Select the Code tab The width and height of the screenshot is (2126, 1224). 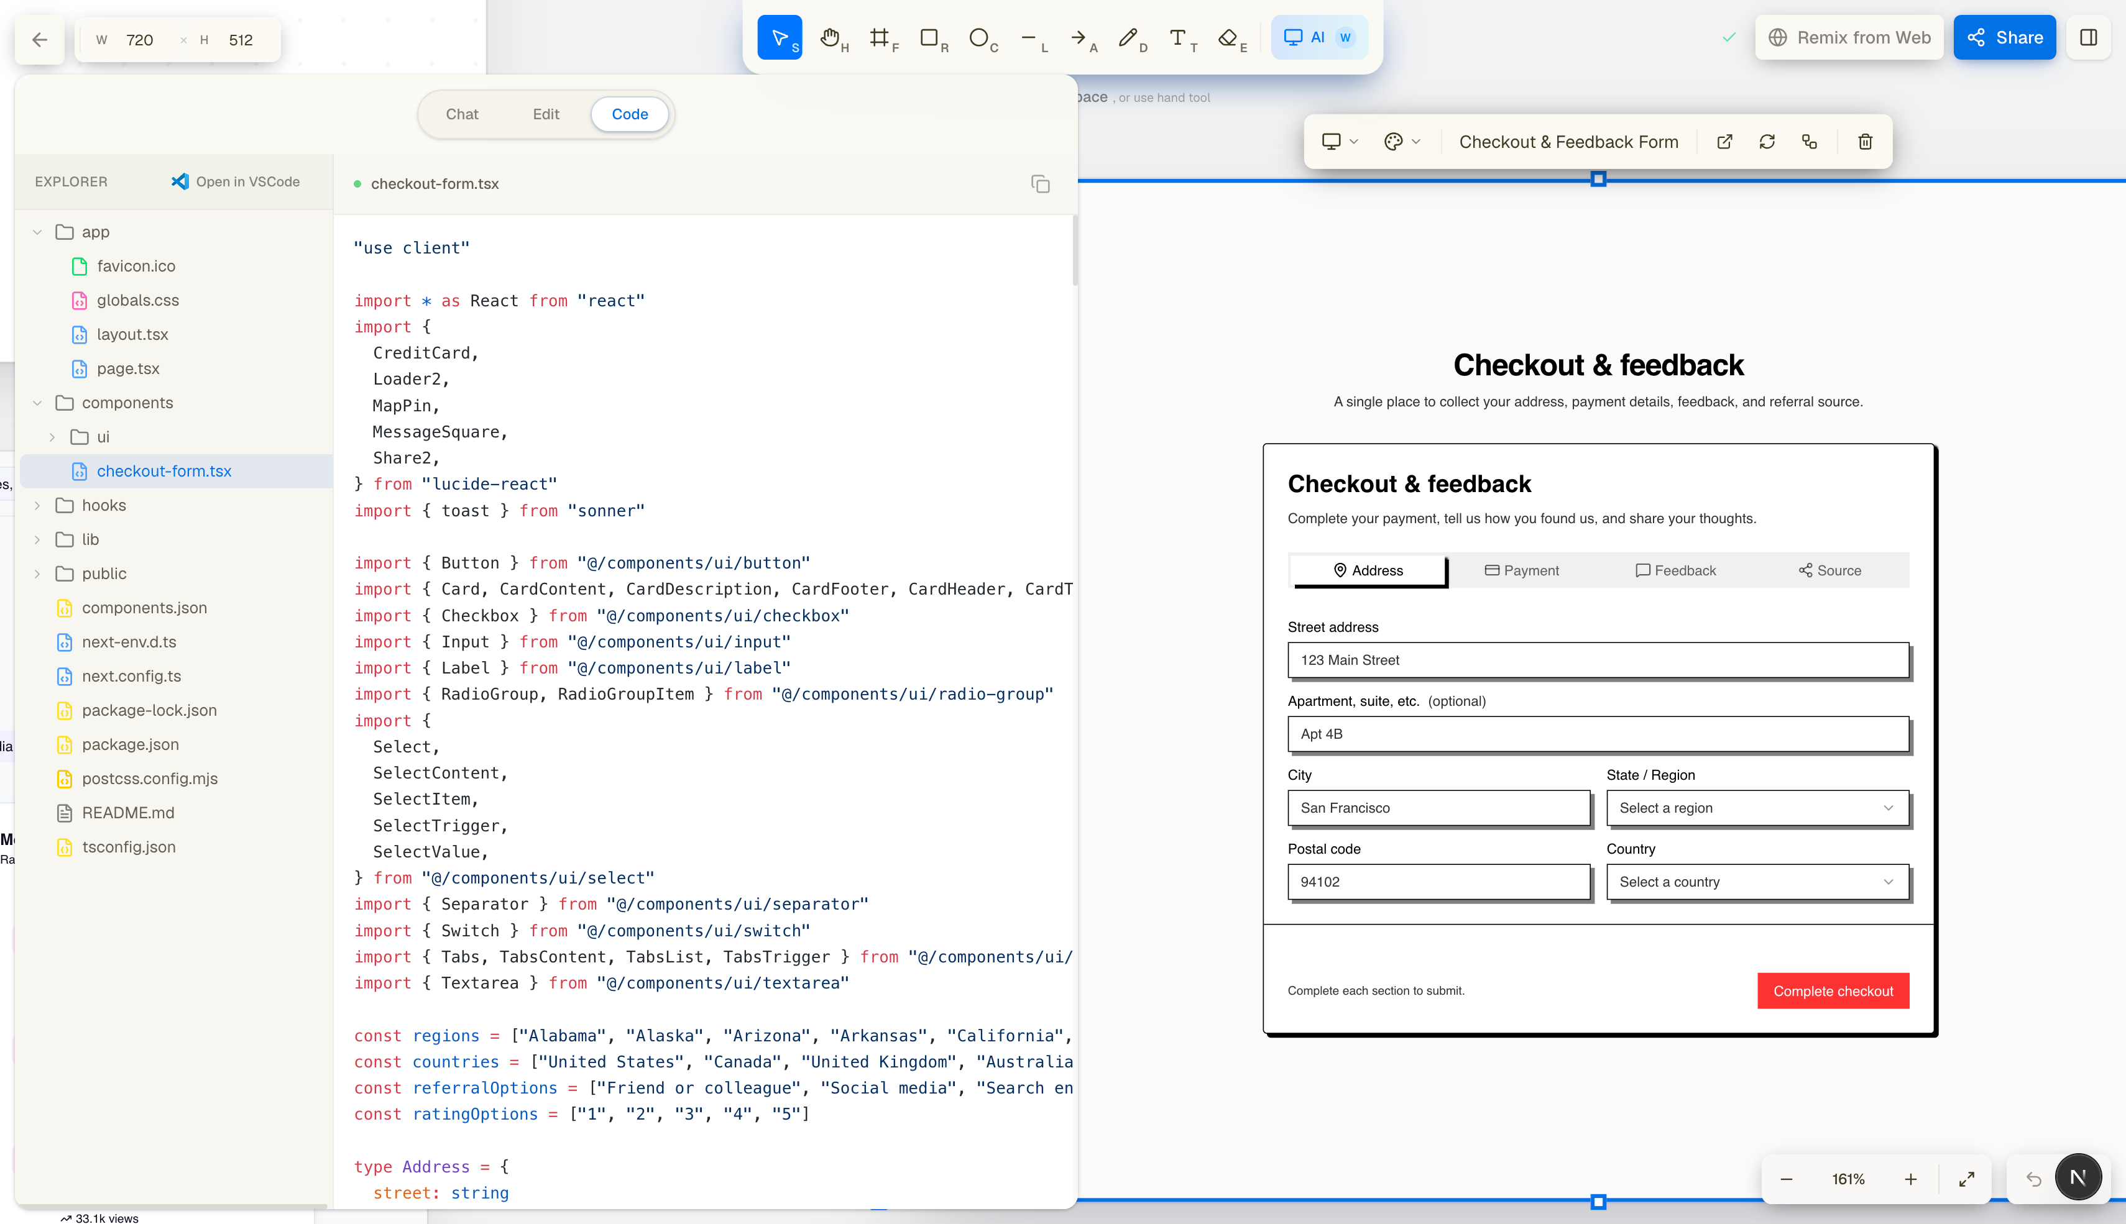pos(630,114)
